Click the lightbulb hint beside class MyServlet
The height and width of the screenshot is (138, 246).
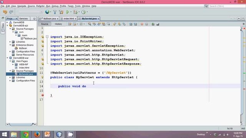coord(43,77)
